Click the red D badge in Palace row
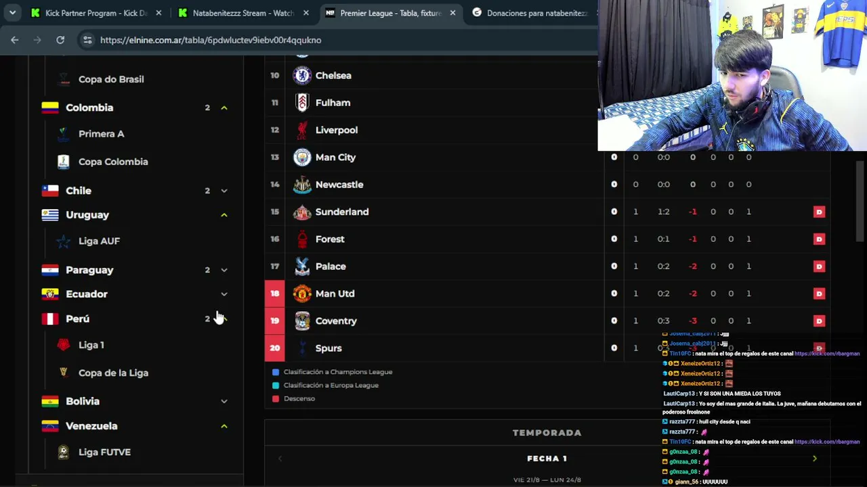 pyautogui.click(x=819, y=266)
